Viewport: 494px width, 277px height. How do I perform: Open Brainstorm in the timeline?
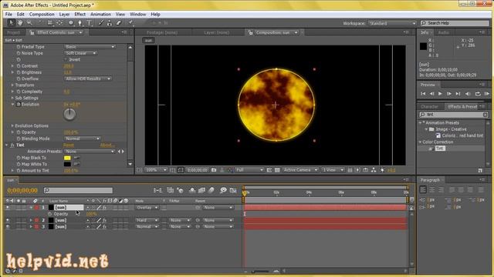coord(223,190)
